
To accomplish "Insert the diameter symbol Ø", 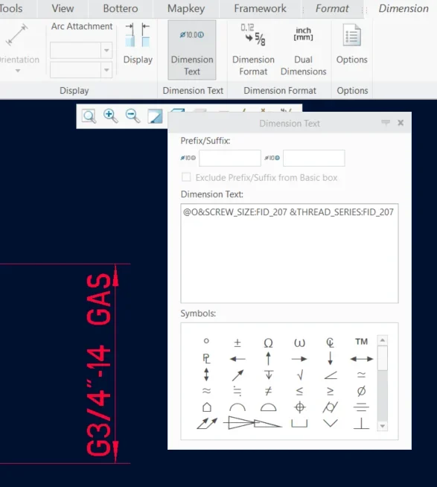I will pyautogui.click(x=361, y=391).
